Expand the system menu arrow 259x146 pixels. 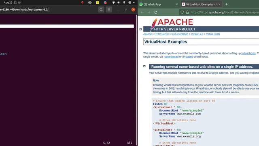coord(134,2)
